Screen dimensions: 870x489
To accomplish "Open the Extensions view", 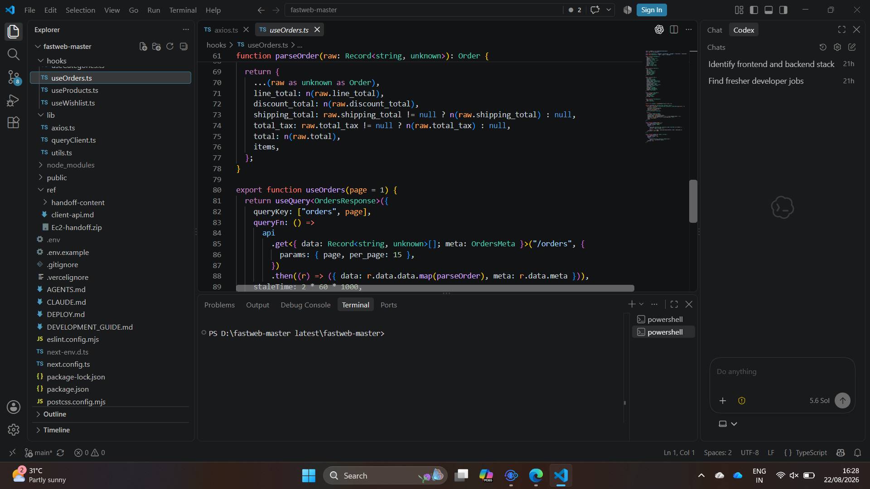I will (14, 123).
